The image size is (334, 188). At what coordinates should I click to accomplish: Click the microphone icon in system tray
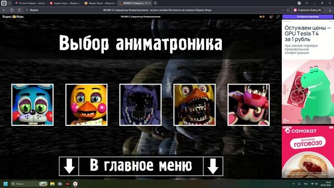tap(299, 184)
